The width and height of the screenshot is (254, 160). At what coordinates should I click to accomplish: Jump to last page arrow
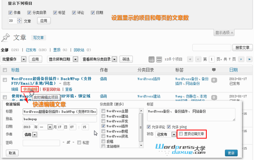coord(249,59)
